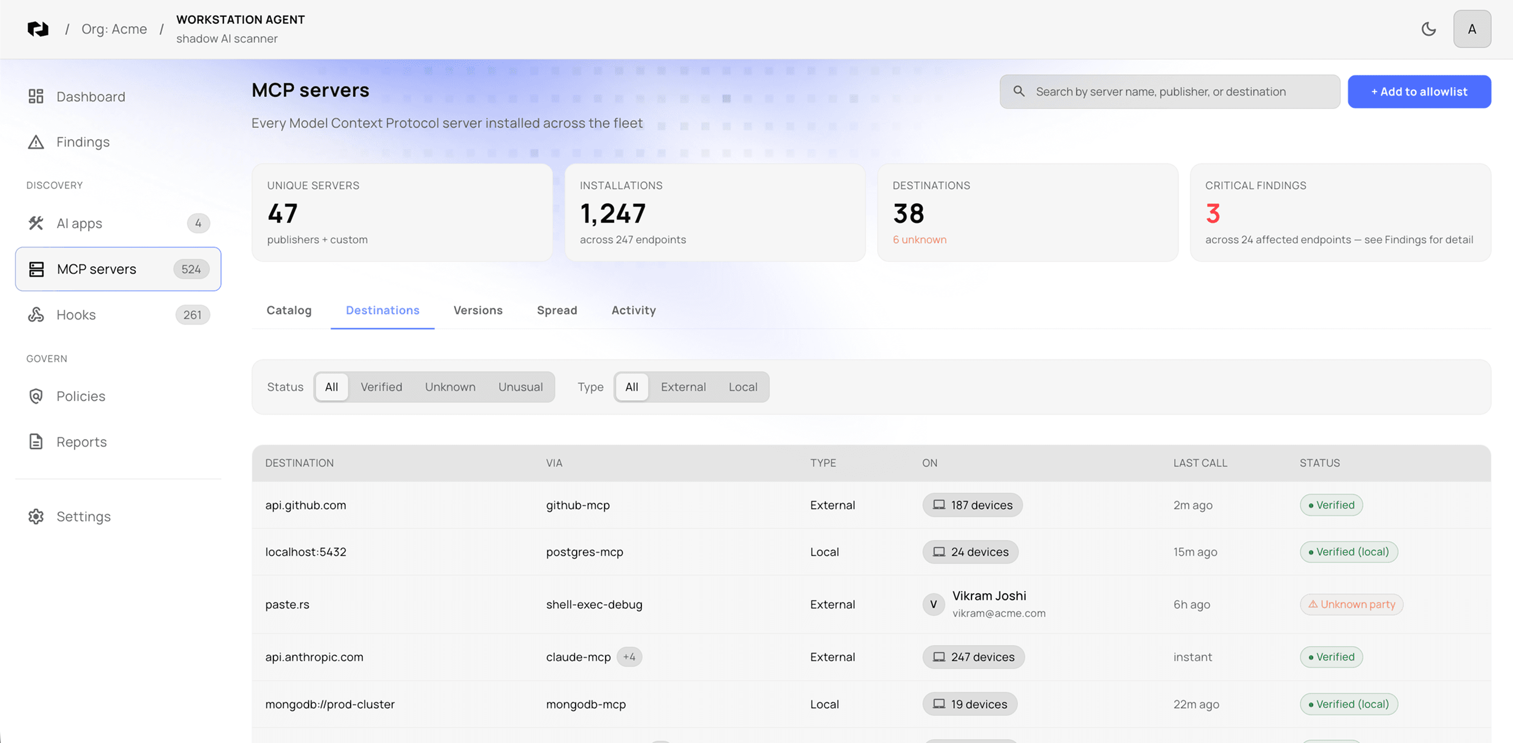
Task: Click Vikram Joshi's avatar icon
Action: point(933,604)
